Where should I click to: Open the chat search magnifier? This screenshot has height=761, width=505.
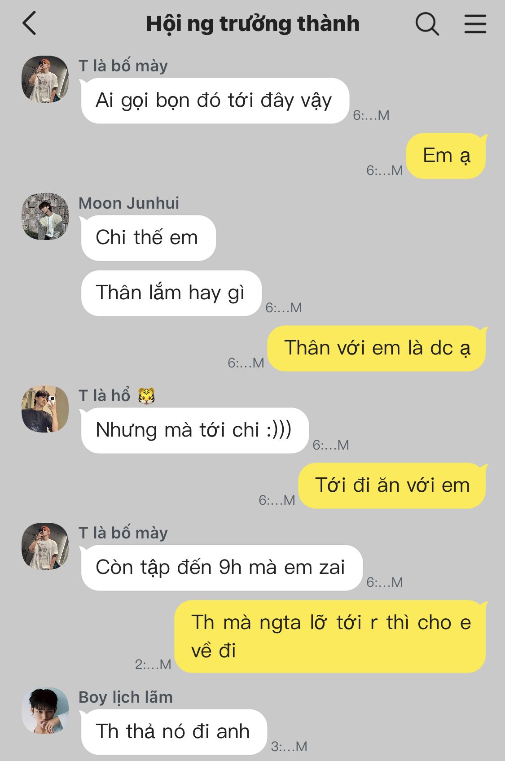(x=427, y=24)
